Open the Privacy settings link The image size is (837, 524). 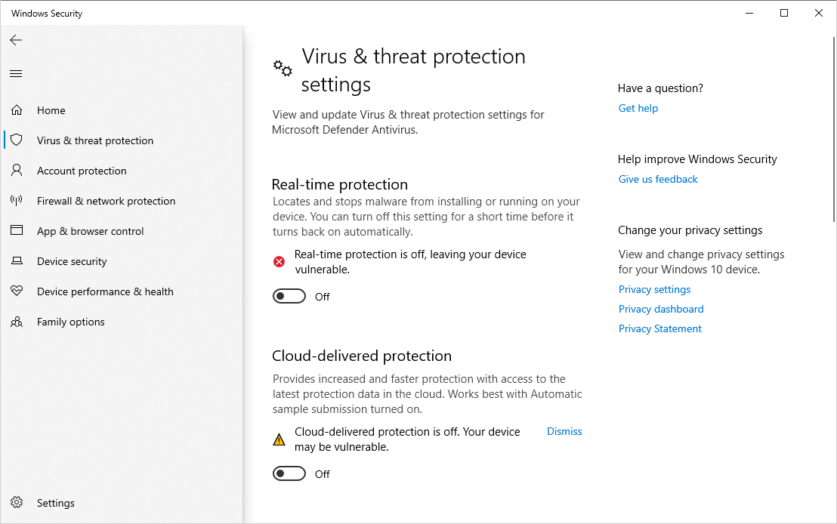(654, 289)
